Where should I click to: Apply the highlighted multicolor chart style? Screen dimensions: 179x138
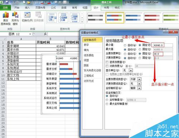pos(115,18)
